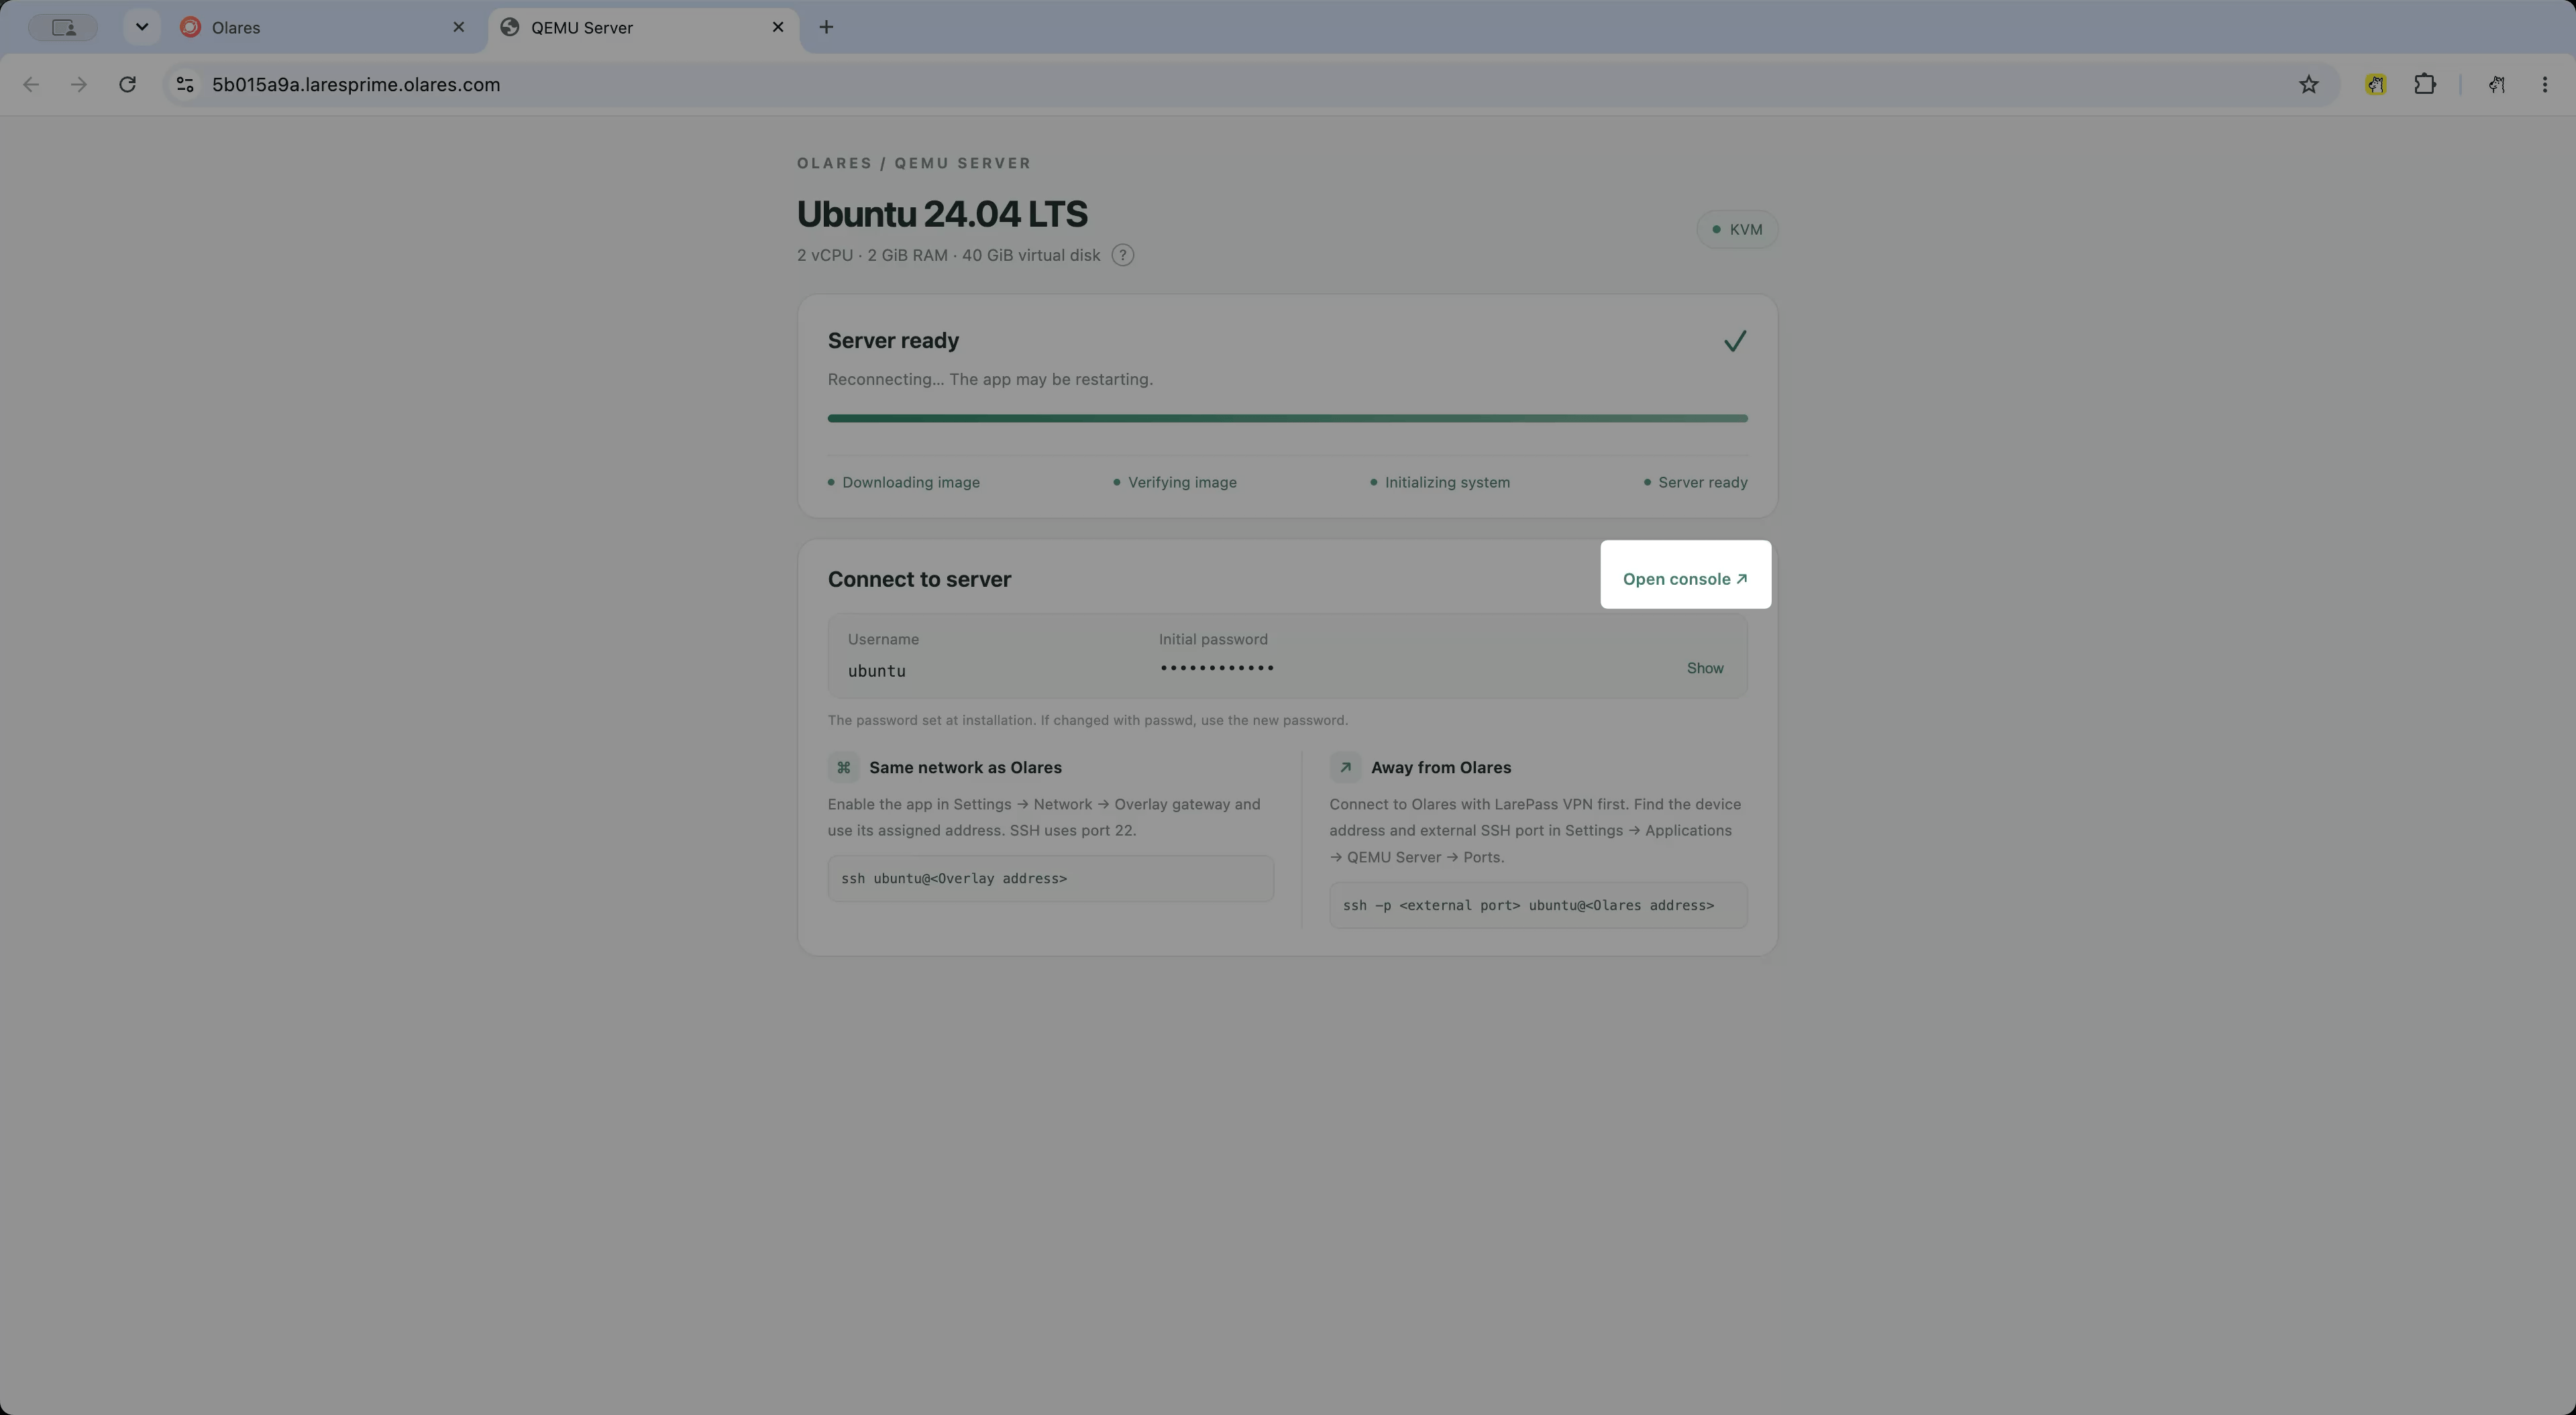Screen dimensions: 2576x1415
Task: Go forward in browser history
Action: point(79,85)
